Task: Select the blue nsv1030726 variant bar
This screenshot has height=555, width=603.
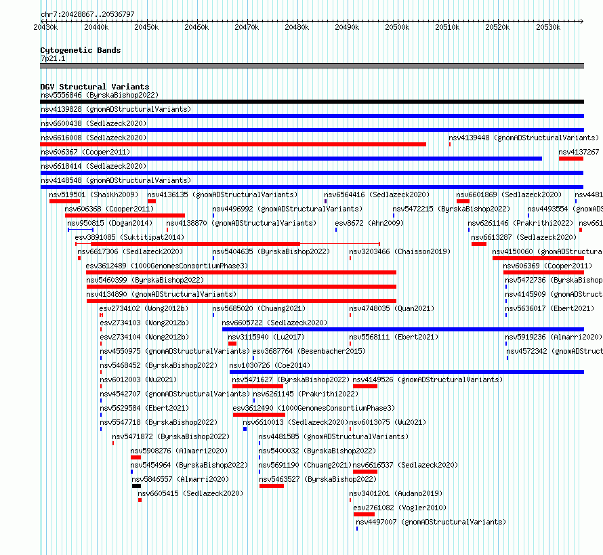Action: [x=407, y=372]
